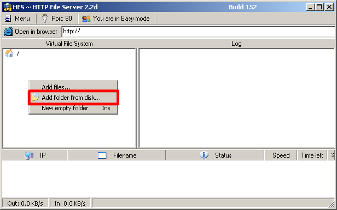The height and width of the screenshot is (210, 337).
Task: Click the users icon beside Easy mode
Action: (86, 19)
